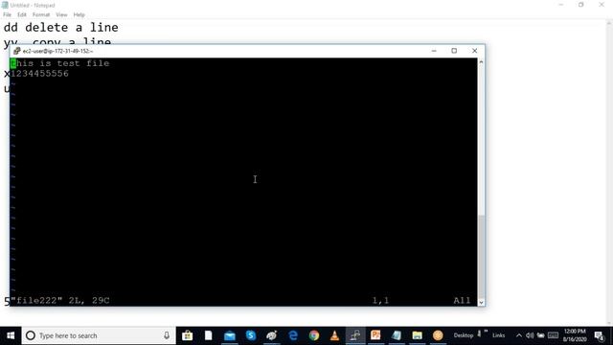Open Google Chrome from taskbar
Image resolution: width=613 pixels, height=345 pixels.
[x=314, y=335]
